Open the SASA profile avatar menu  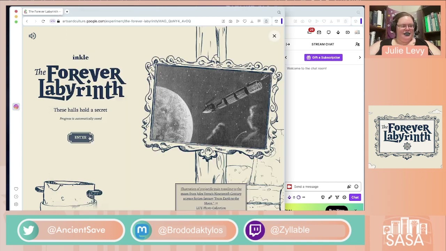(x=357, y=32)
